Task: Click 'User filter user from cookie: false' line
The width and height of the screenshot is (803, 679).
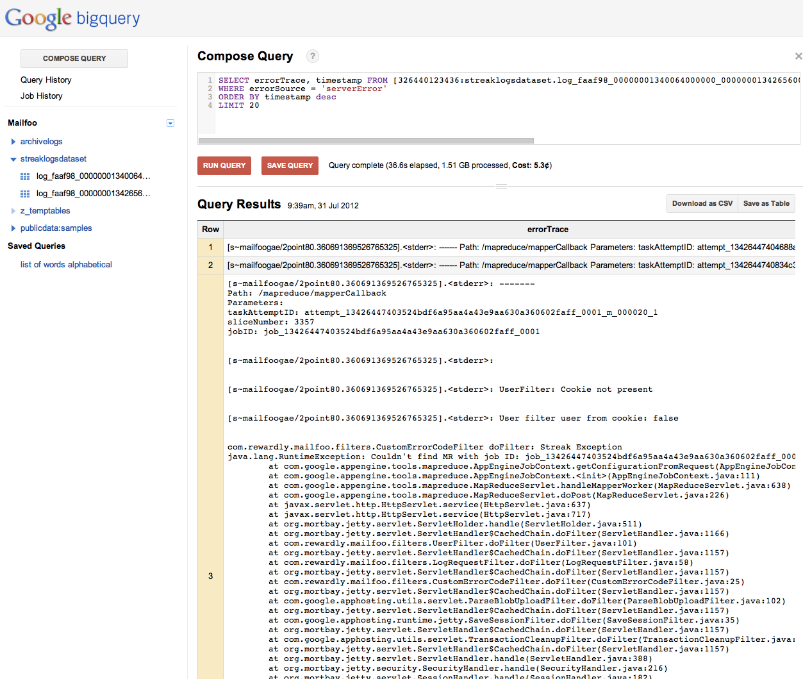Action: 453,419
